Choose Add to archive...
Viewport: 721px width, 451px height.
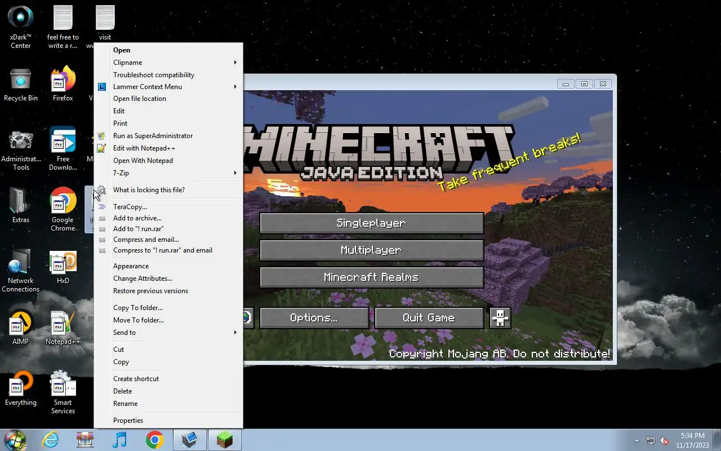pos(168,218)
